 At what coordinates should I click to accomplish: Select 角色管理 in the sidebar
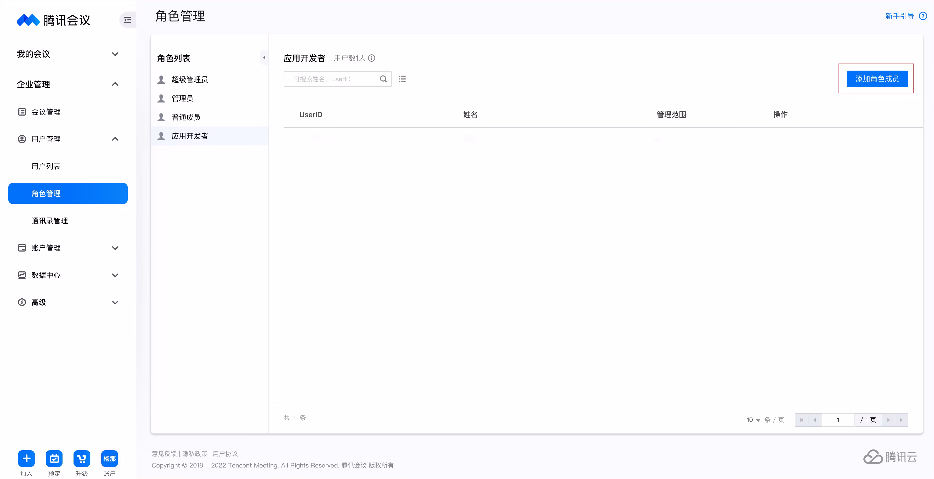coord(68,193)
